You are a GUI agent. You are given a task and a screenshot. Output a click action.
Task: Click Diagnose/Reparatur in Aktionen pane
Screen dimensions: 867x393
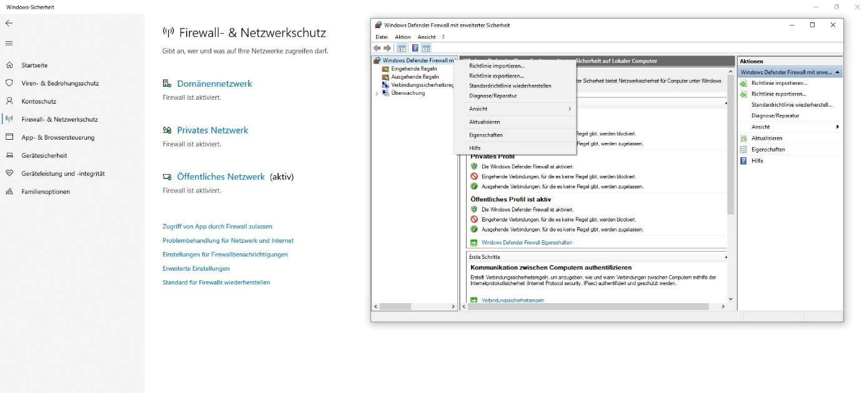pyautogui.click(x=775, y=116)
